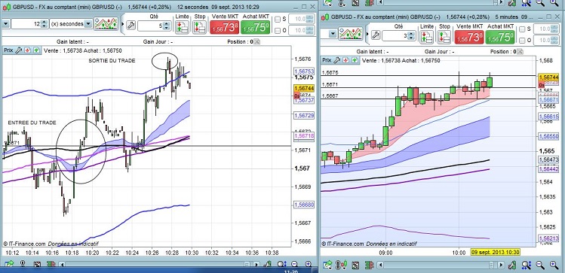Open indicators chart icon in left window
This screenshot has width=565, height=273.
pos(106,24)
